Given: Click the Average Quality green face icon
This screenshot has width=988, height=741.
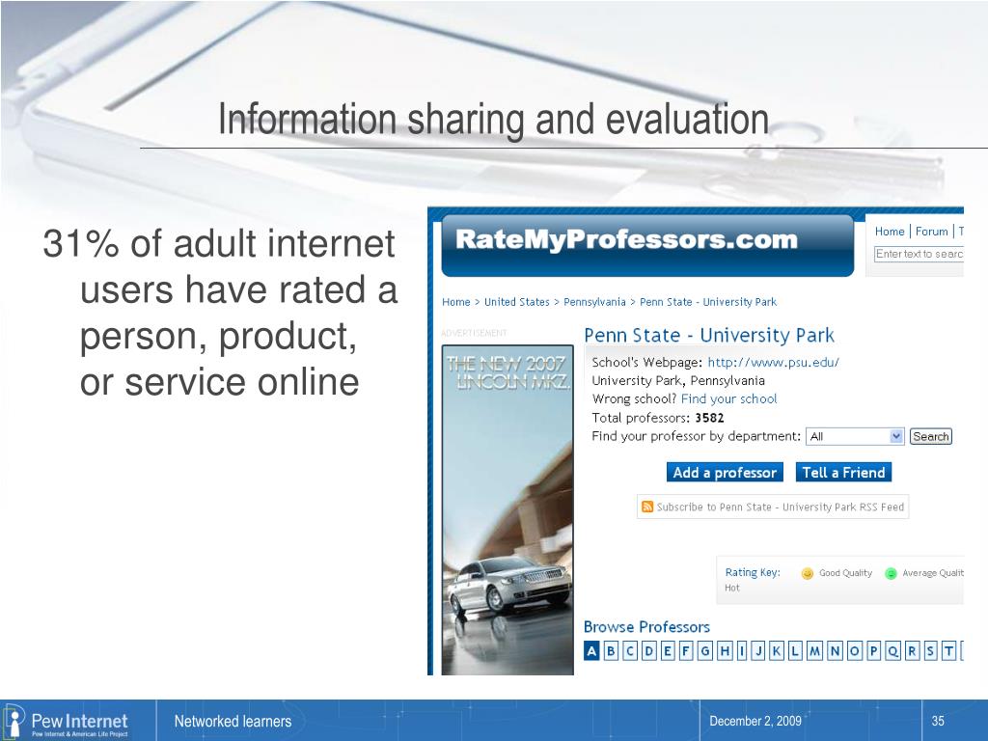Looking at the screenshot, I should 891,573.
